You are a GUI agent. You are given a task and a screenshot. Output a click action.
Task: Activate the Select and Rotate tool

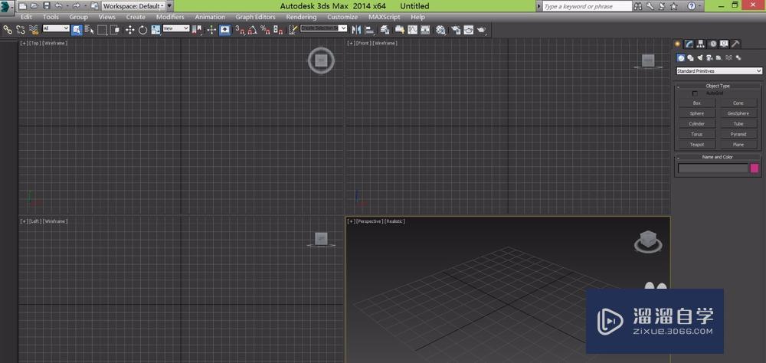(142, 30)
